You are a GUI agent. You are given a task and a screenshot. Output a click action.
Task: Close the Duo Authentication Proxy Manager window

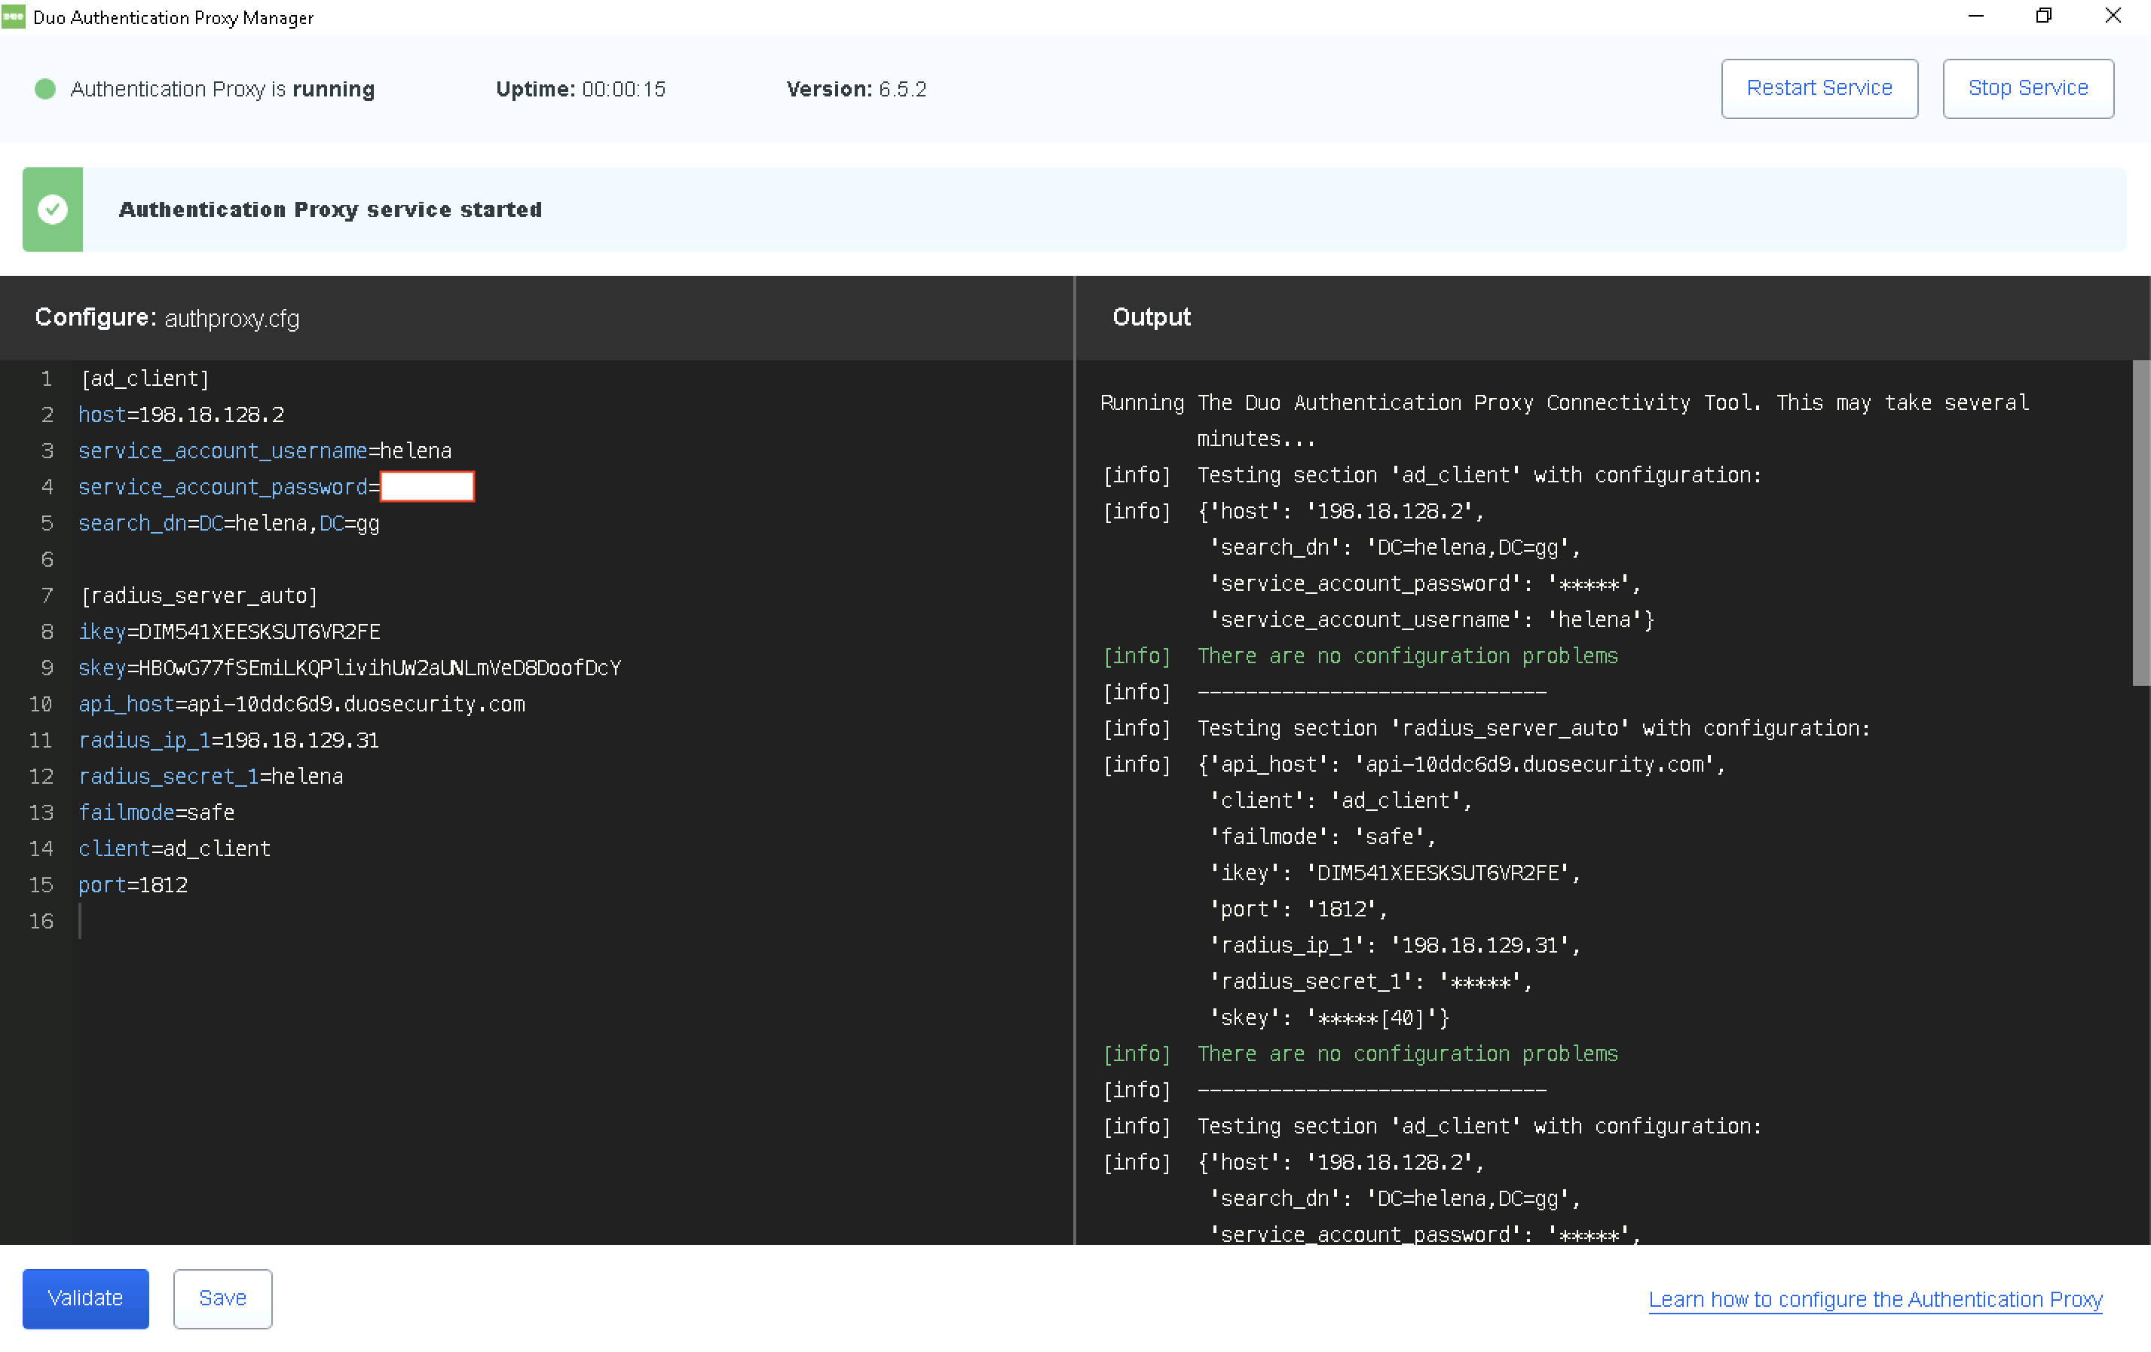pyautogui.click(x=2113, y=16)
